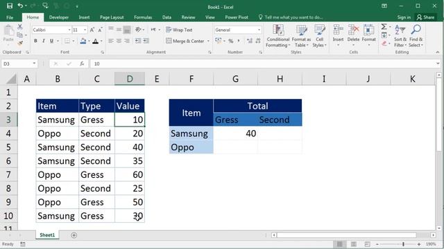Click the Sheet1 sheet tab

click(47, 235)
